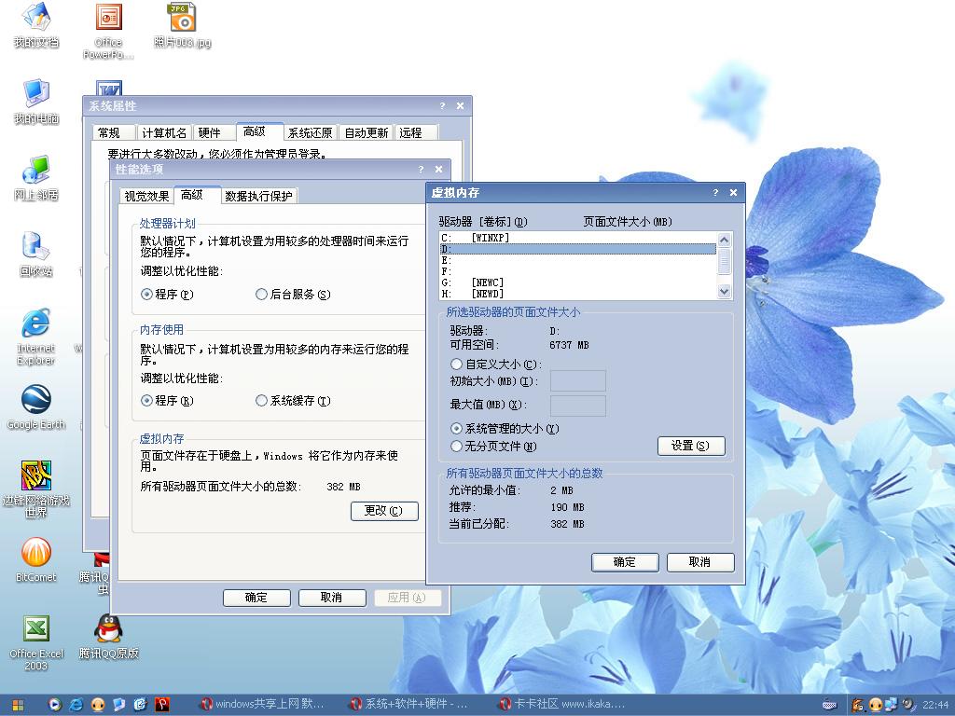
Task: Click the red P quick launch icon
Action: point(161,705)
